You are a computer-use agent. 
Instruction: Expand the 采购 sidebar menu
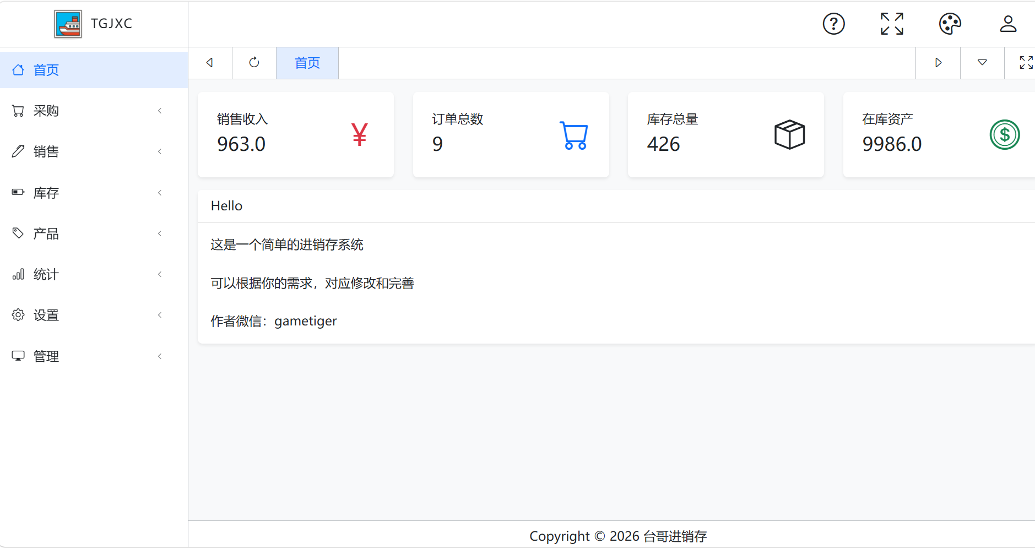[x=94, y=111]
